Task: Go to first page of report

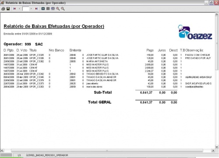Action: [14, 9]
